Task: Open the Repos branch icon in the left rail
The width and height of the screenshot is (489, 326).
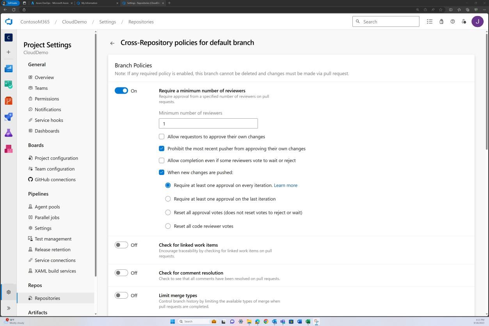Action: 8,100
